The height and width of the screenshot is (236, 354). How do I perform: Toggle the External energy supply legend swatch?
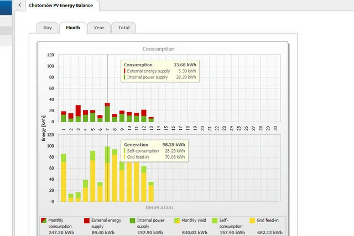coord(87,221)
